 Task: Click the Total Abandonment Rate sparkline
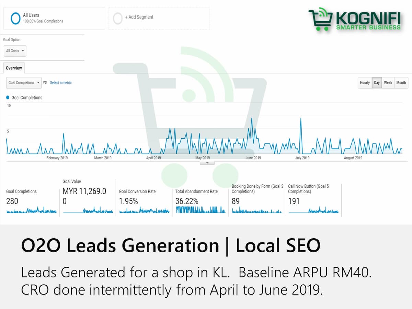(201, 210)
